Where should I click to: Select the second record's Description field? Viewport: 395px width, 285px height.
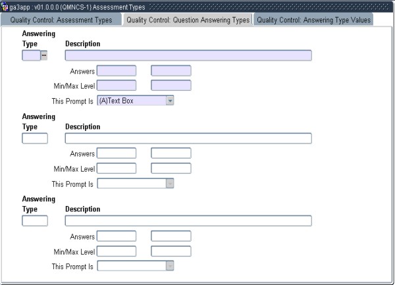pos(188,138)
